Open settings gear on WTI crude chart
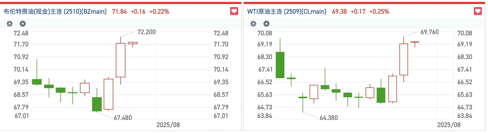This screenshot has height=133, width=488. click(253, 24)
